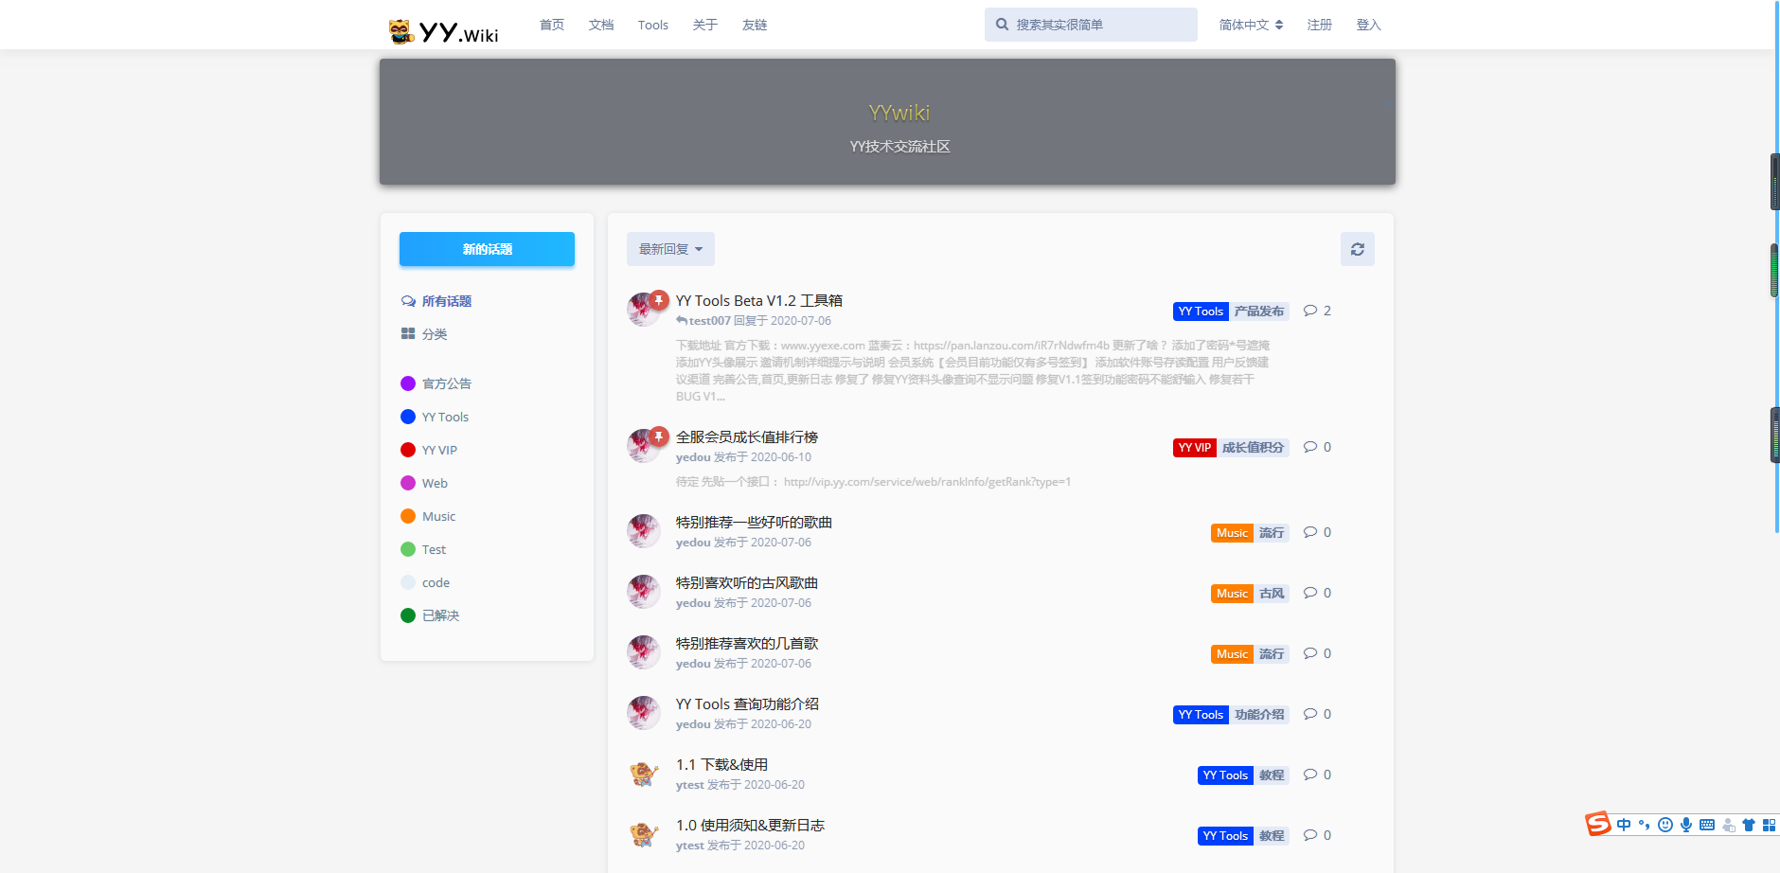Open the Web tag in sidebar
This screenshot has height=873, width=1780.
click(x=435, y=483)
